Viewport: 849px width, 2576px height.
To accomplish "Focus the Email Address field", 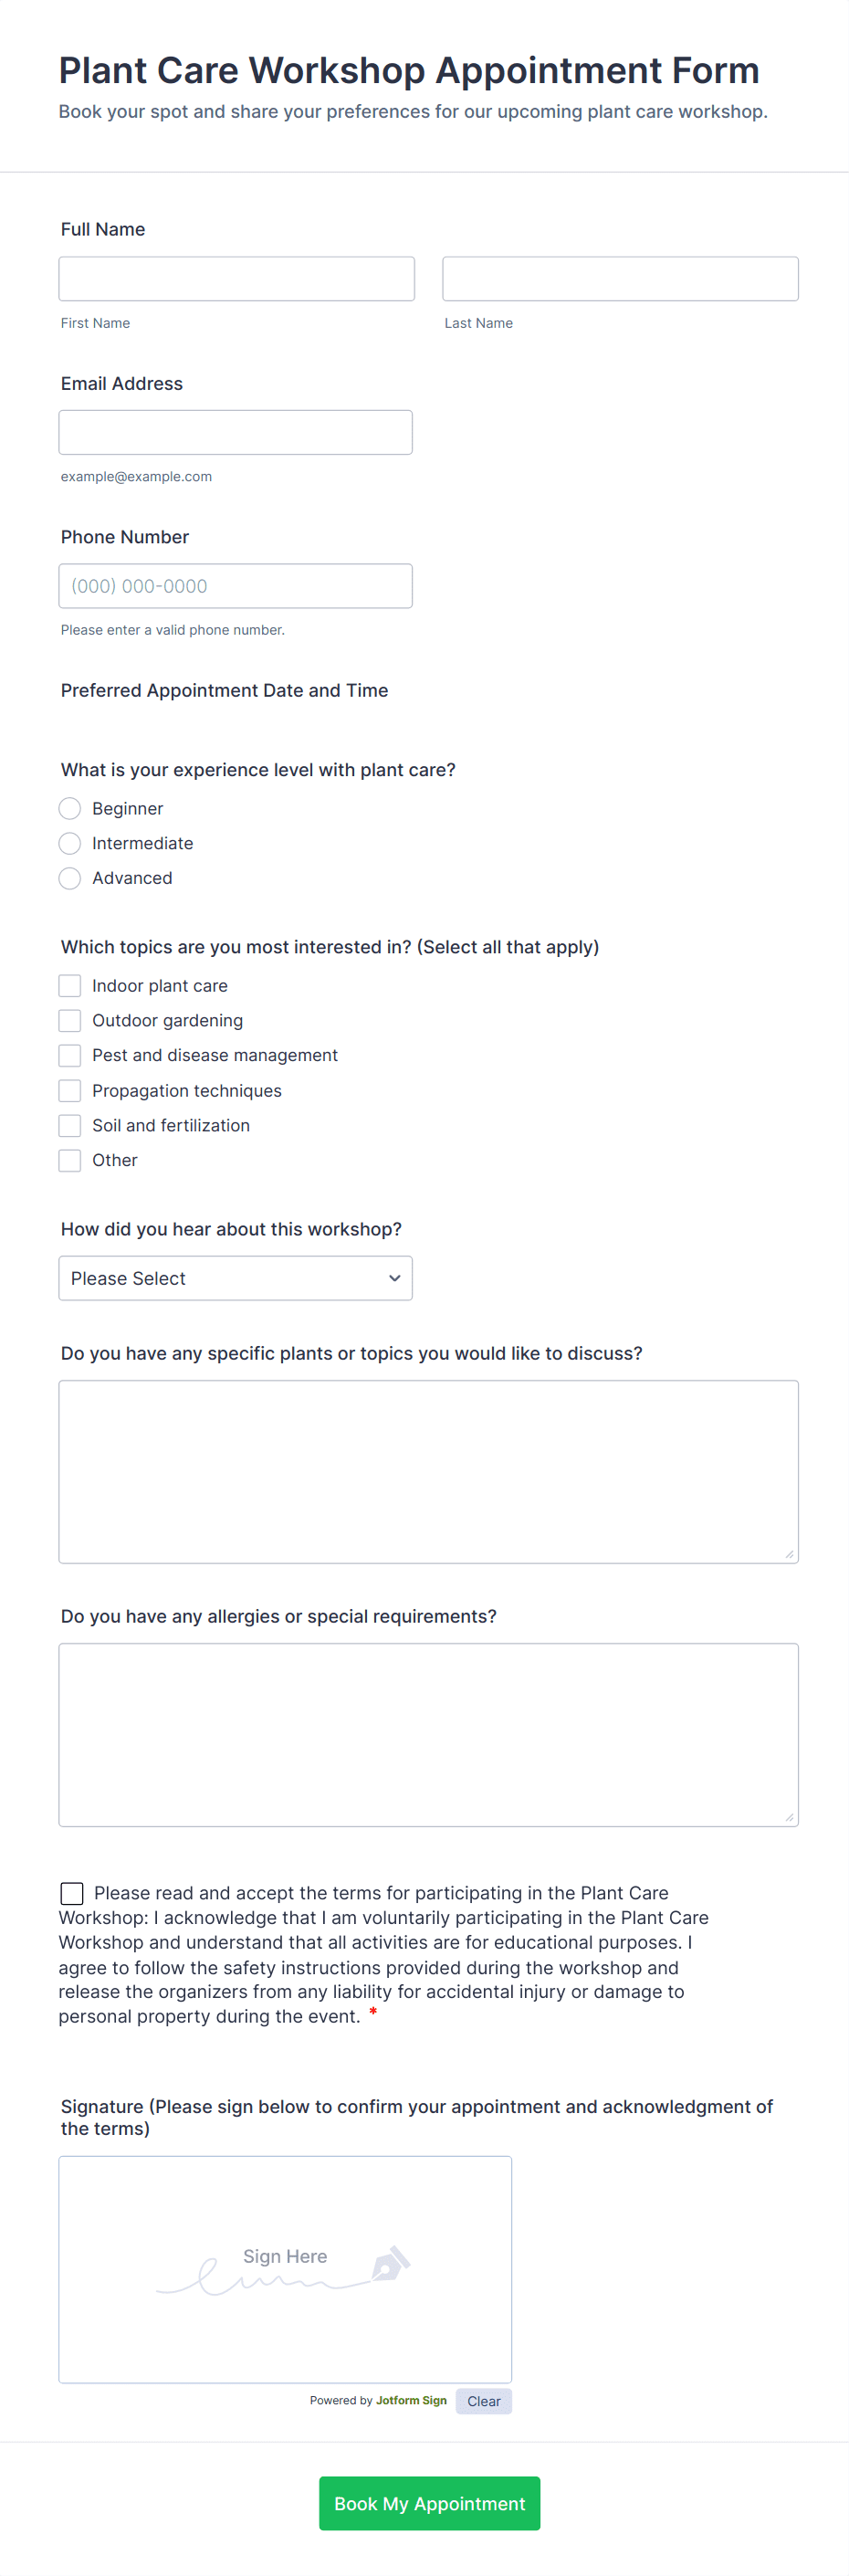I will 235,432.
